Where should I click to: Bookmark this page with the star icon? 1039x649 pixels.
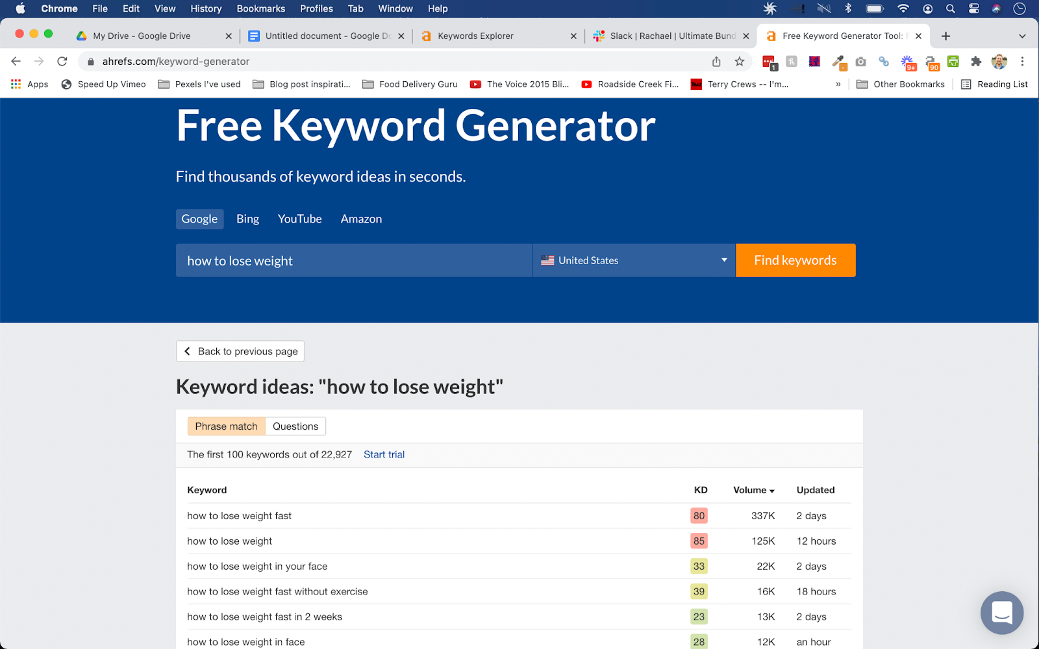click(739, 61)
